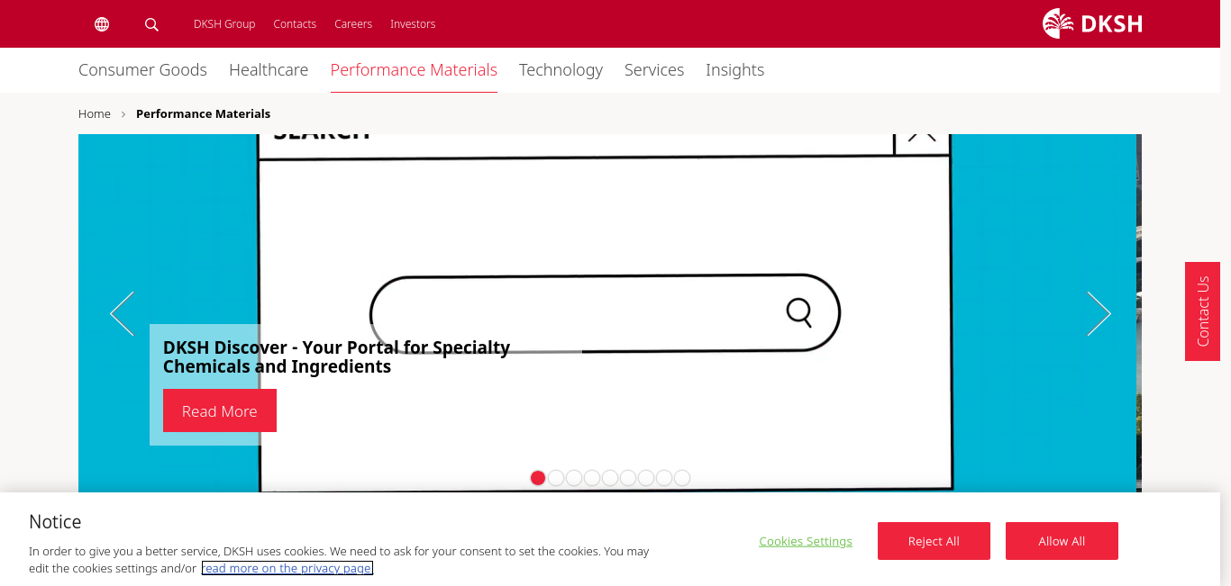1231x586 pixels.
Task: Select third carousel dot
Action: click(574, 478)
